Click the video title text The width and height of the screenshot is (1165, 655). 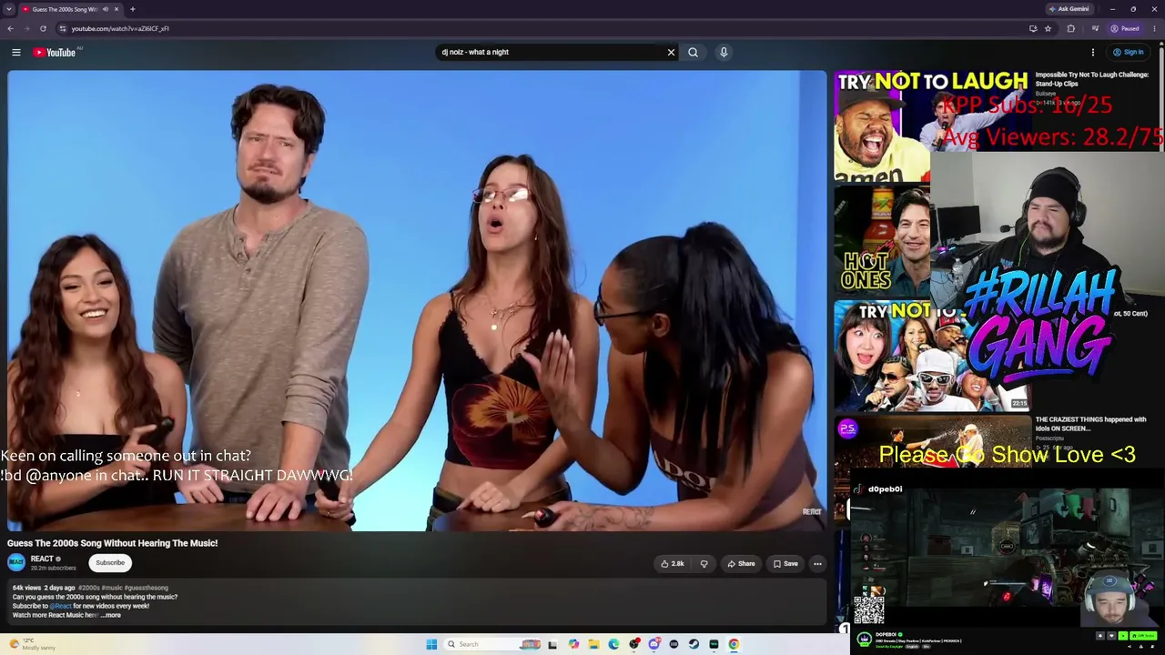[113, 543]
